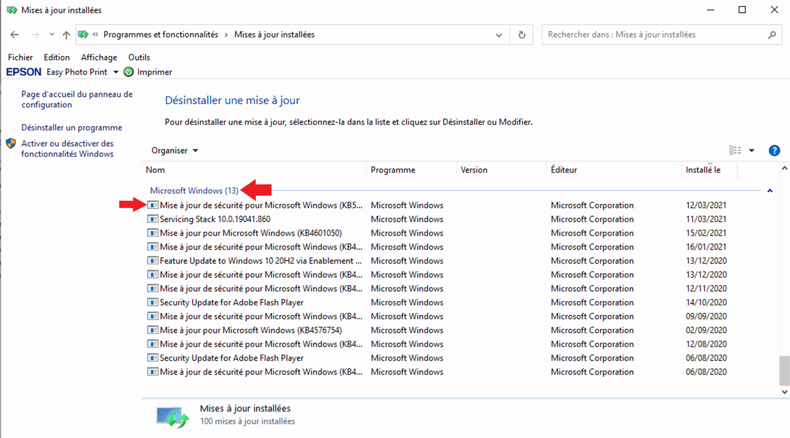
Task: Open the Outils menu
Action: click(139, 57)
